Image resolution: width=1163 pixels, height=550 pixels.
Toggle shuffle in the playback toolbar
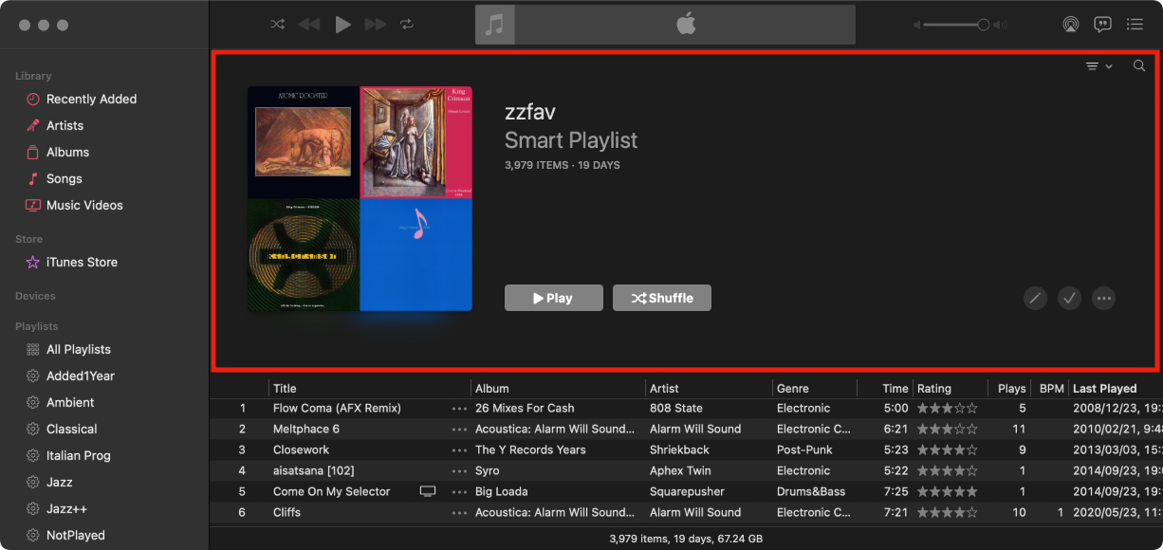(x=277, y=25)
